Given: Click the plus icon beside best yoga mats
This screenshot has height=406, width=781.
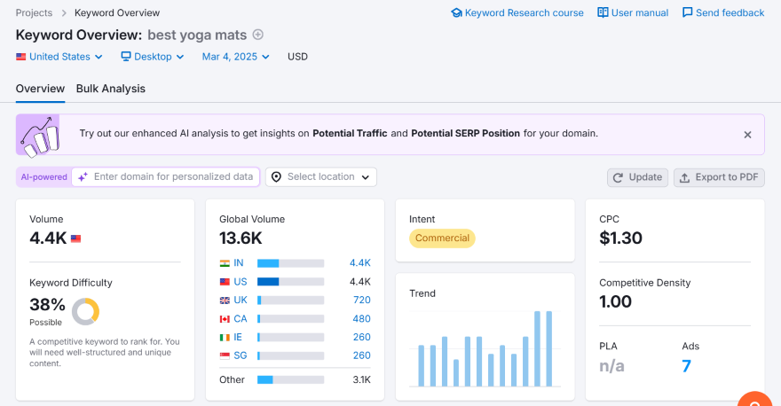Looking at the screenshot, I should pos(257,35).
